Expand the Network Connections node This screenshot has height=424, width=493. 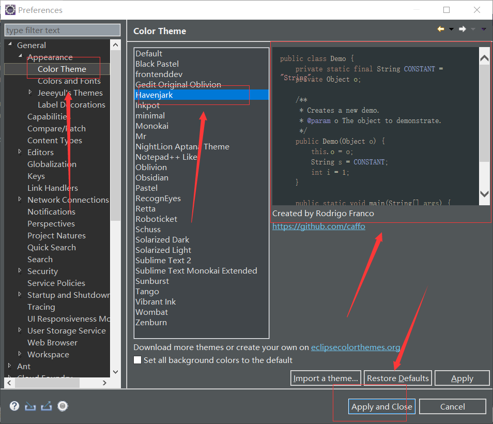tap(20, 199)
